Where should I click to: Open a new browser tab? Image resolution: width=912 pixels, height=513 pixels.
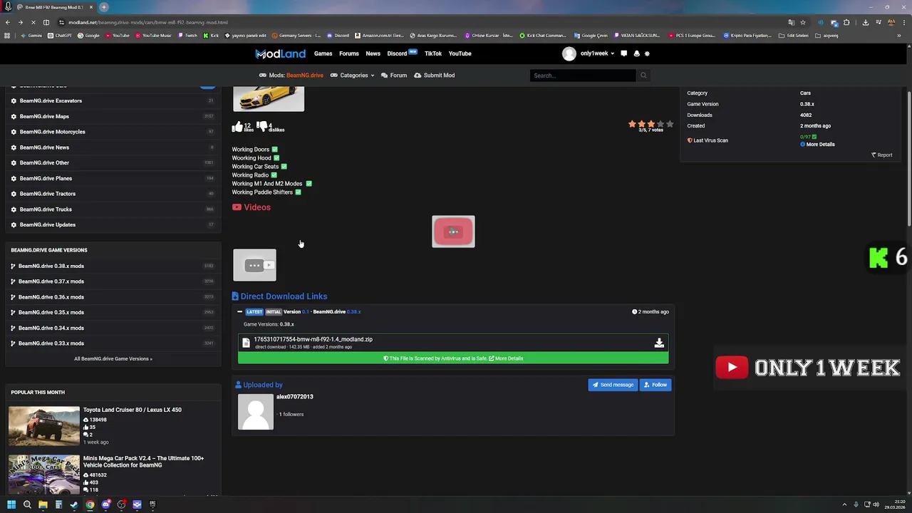pos(104,7)
